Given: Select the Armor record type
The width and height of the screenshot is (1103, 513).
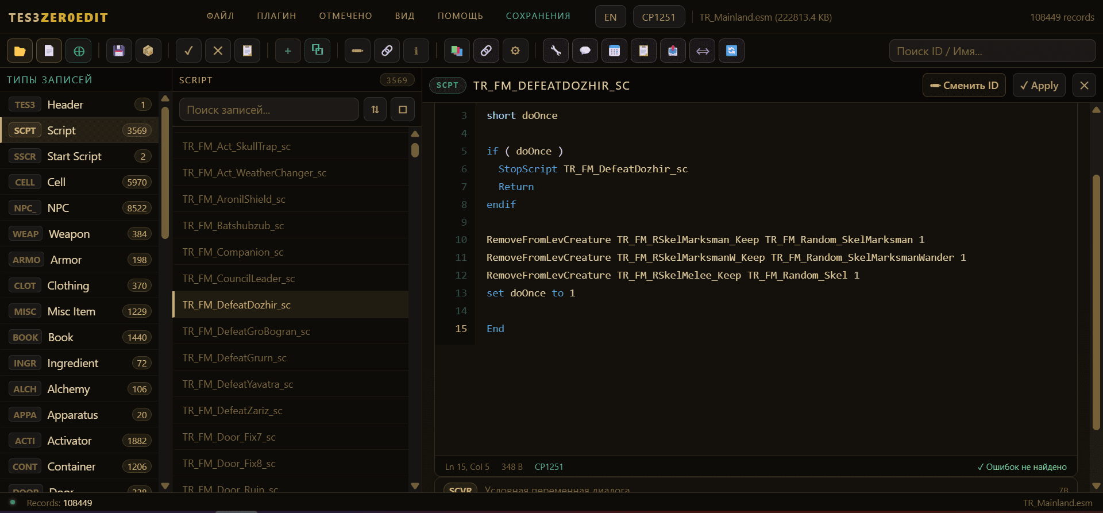Looking at the screenshot, I should tap(80, 260).
